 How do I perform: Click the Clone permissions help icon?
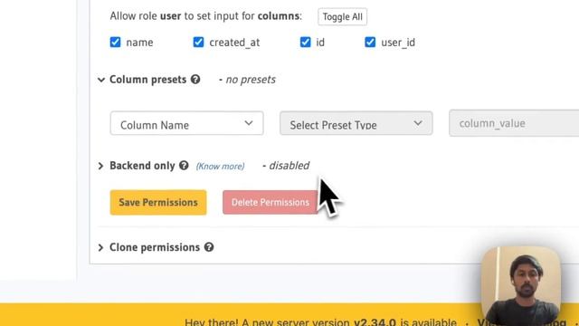pos(209,247)
